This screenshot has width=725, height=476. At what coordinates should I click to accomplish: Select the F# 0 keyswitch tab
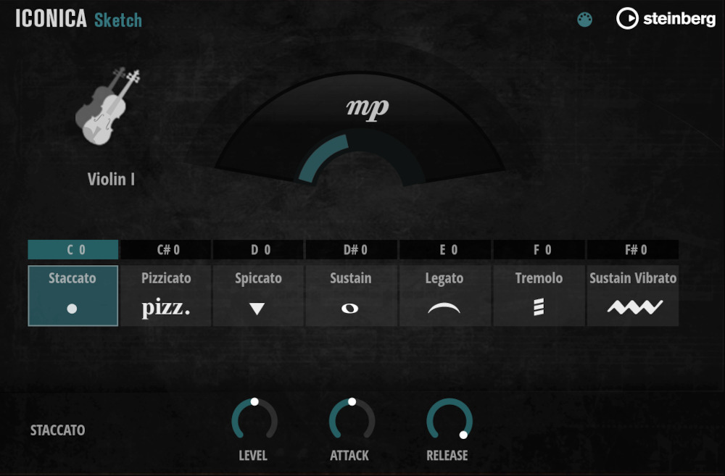[x=632, y=249]
